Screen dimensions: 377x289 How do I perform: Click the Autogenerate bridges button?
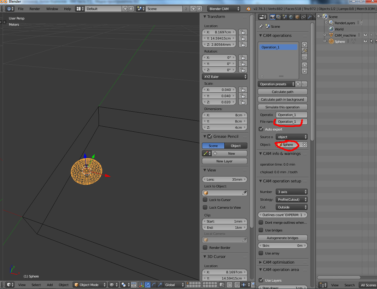point(283,238)
